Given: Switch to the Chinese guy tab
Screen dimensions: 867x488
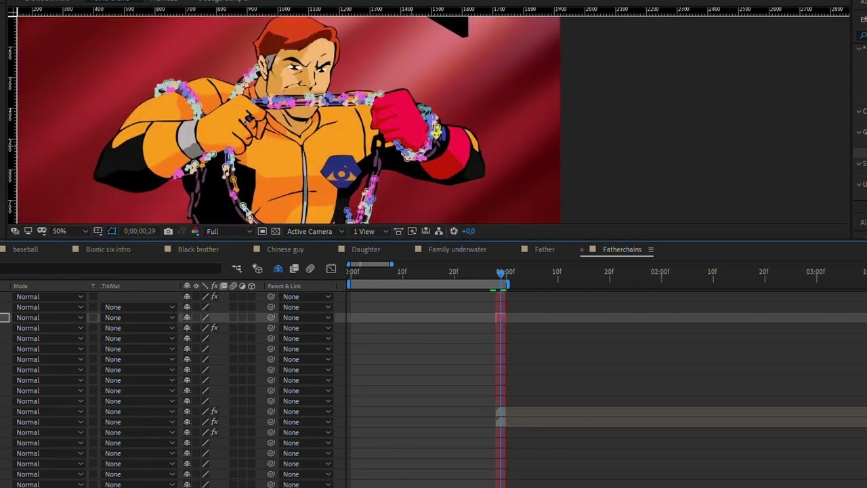Looking at the screenshot, I should pos(285,249).
